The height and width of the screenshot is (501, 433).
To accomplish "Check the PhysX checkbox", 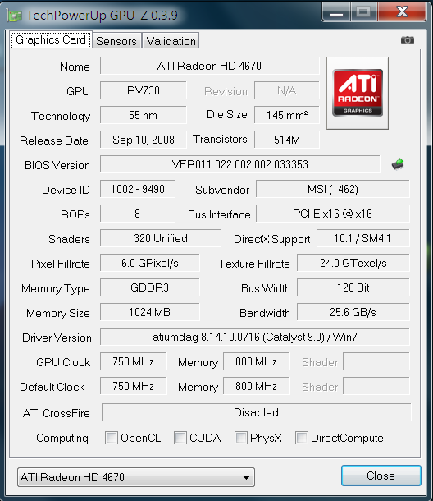I will click(x=241, y=438).
